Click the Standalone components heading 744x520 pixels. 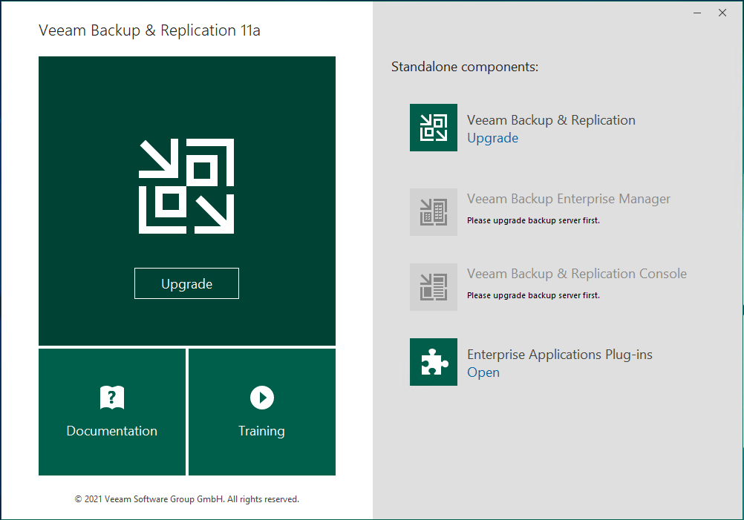(465, 67)
